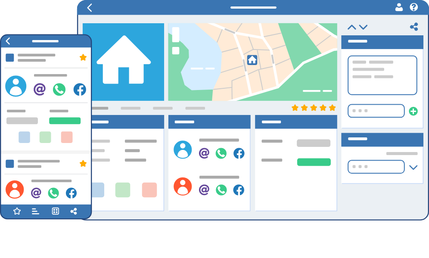Expand the dropdown chevron beside the lower right input

tap(413, 167)
